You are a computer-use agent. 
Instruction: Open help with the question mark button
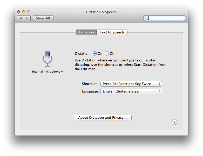click(174, 122)
